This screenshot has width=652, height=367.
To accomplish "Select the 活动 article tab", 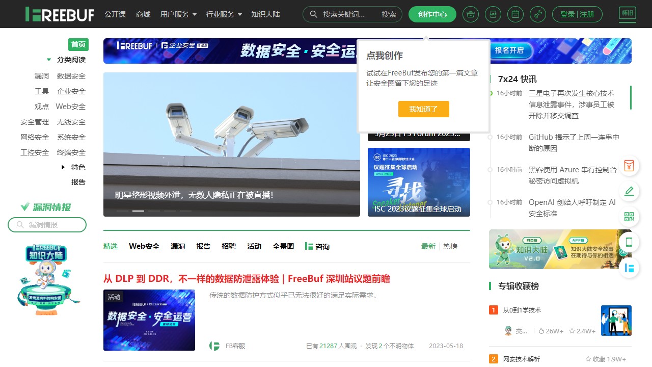I will 254,246.
